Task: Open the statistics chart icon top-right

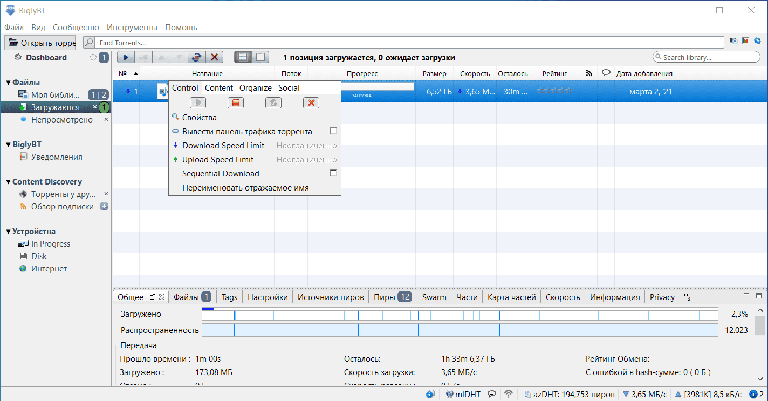Action: click(745, 40)
